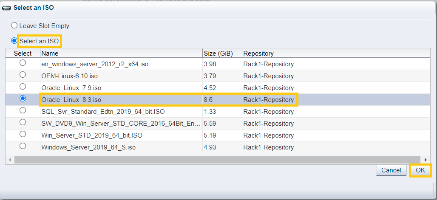Click the 4.52 size cell
This screenshot has height=200, width=437.
222,88
